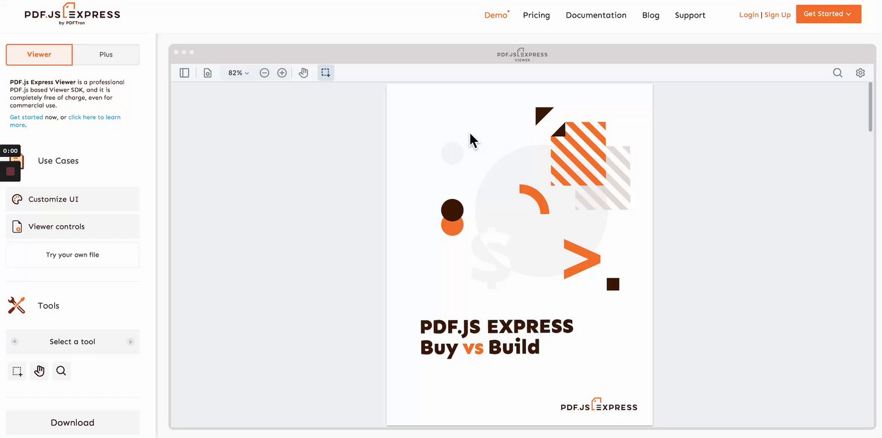Open Viewer controls use case
Image resolution: width=882 pixels, height=438 pixels.
tap(72, 226)
